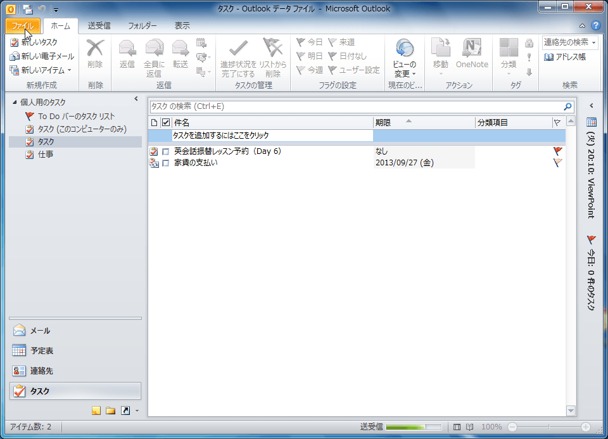Set the 今週 this week flag

[310, 70]
